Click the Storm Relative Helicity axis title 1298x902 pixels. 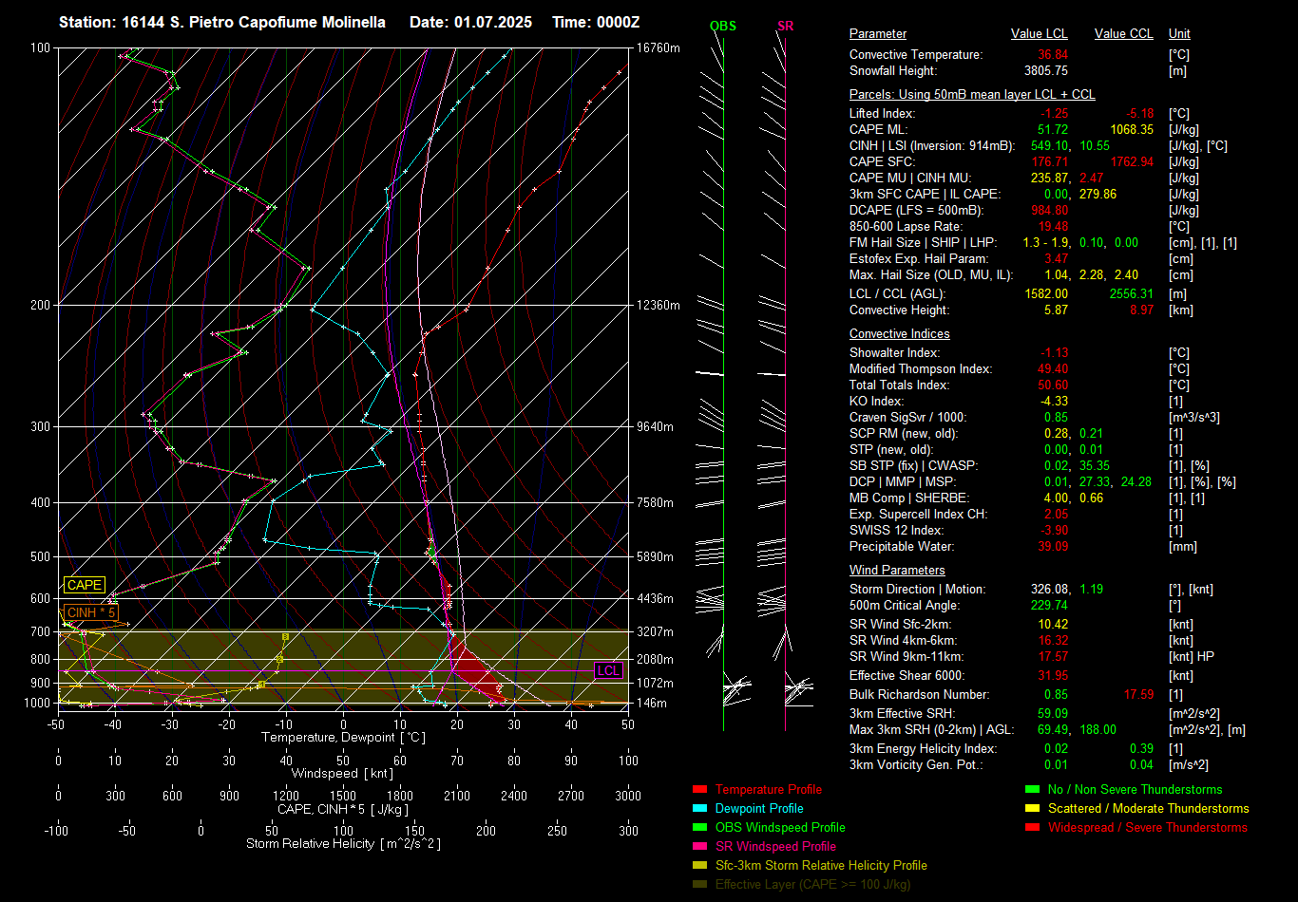tap(343, 844)
